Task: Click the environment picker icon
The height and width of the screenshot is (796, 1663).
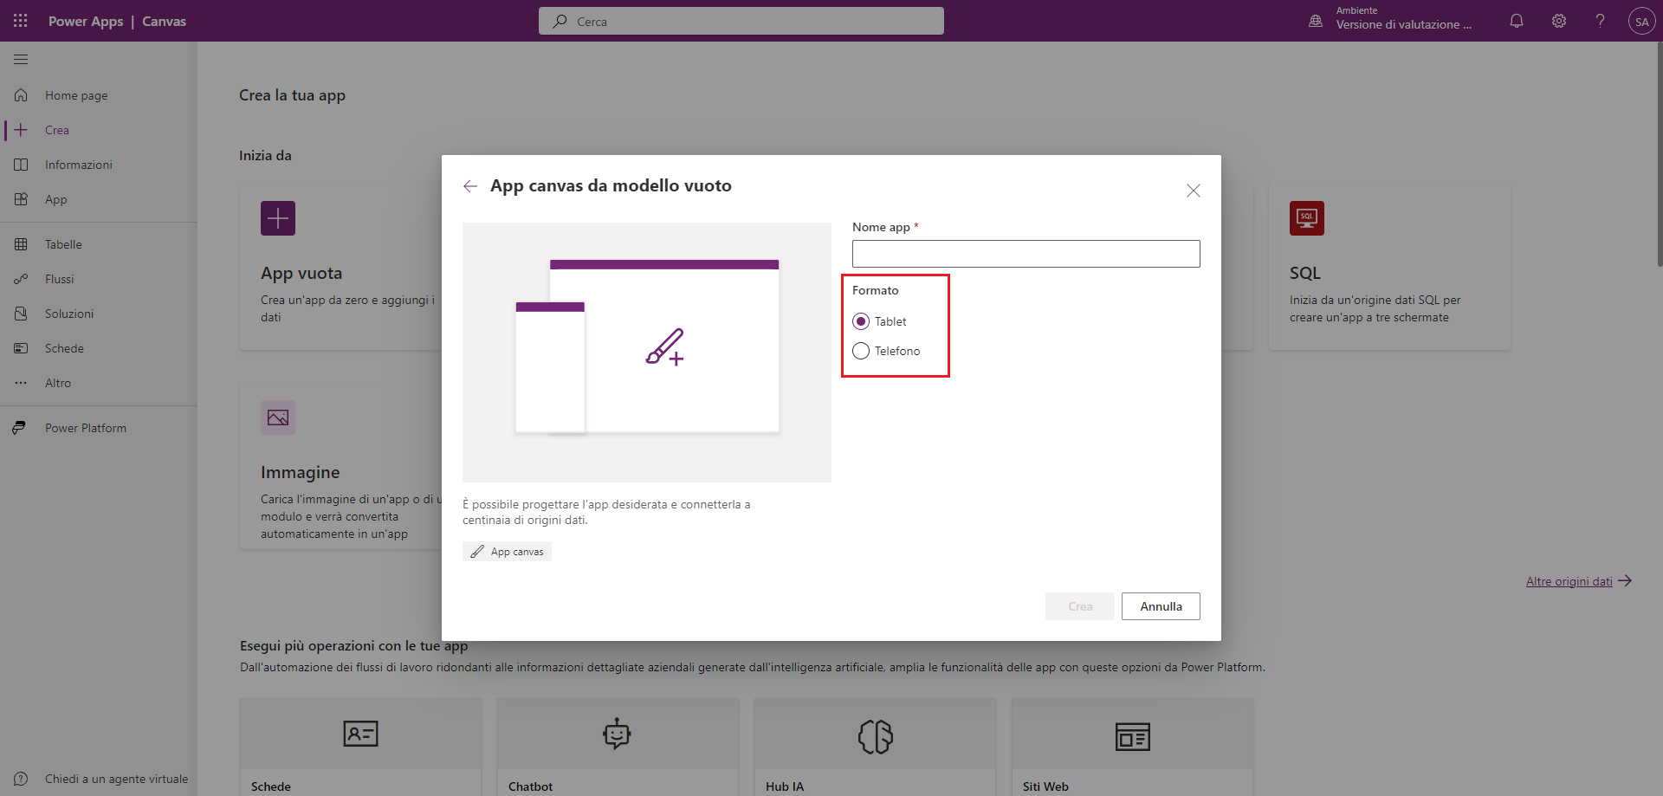Action: point(1316,21)
